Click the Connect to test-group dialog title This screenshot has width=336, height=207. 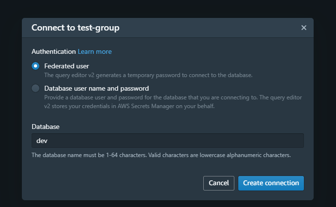pos(75,28)
